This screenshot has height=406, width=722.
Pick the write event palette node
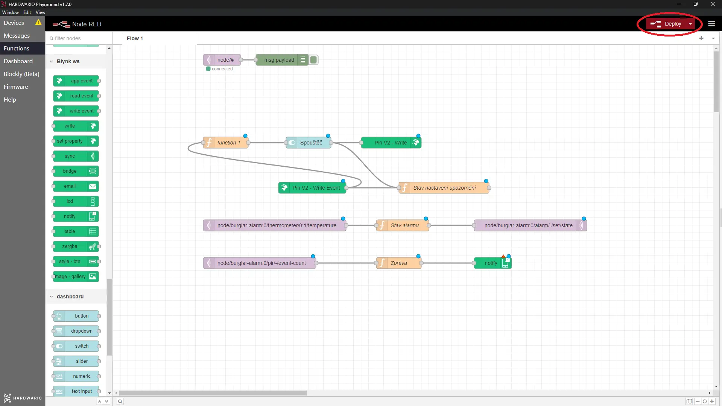(x=76, y=111)
